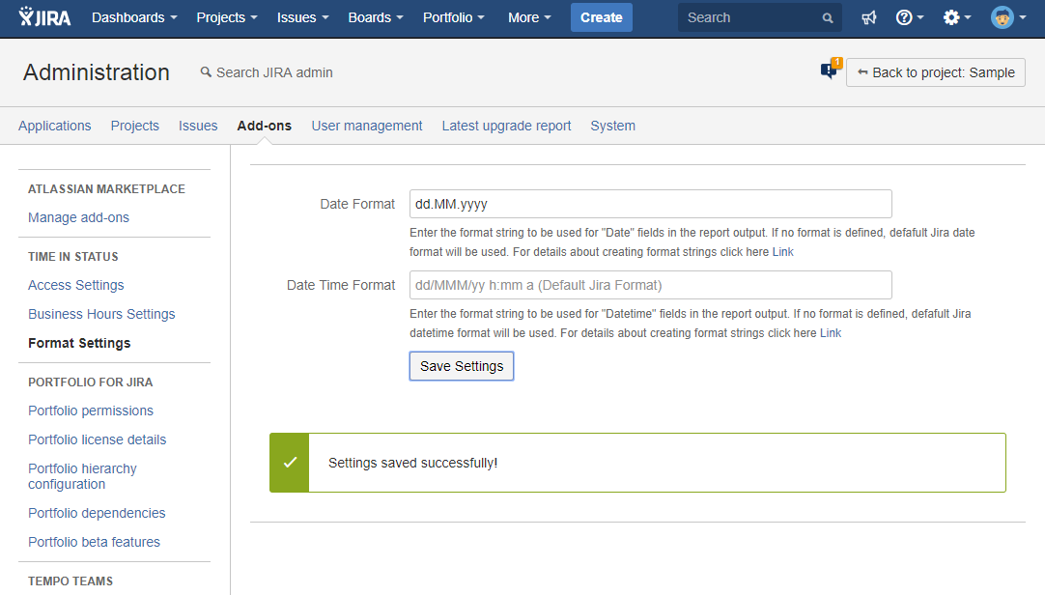Image resolution: width=1045 pixels, height=595 pixels.
Task: Click the feedback megaphone icon
Action: coord(869,17)
